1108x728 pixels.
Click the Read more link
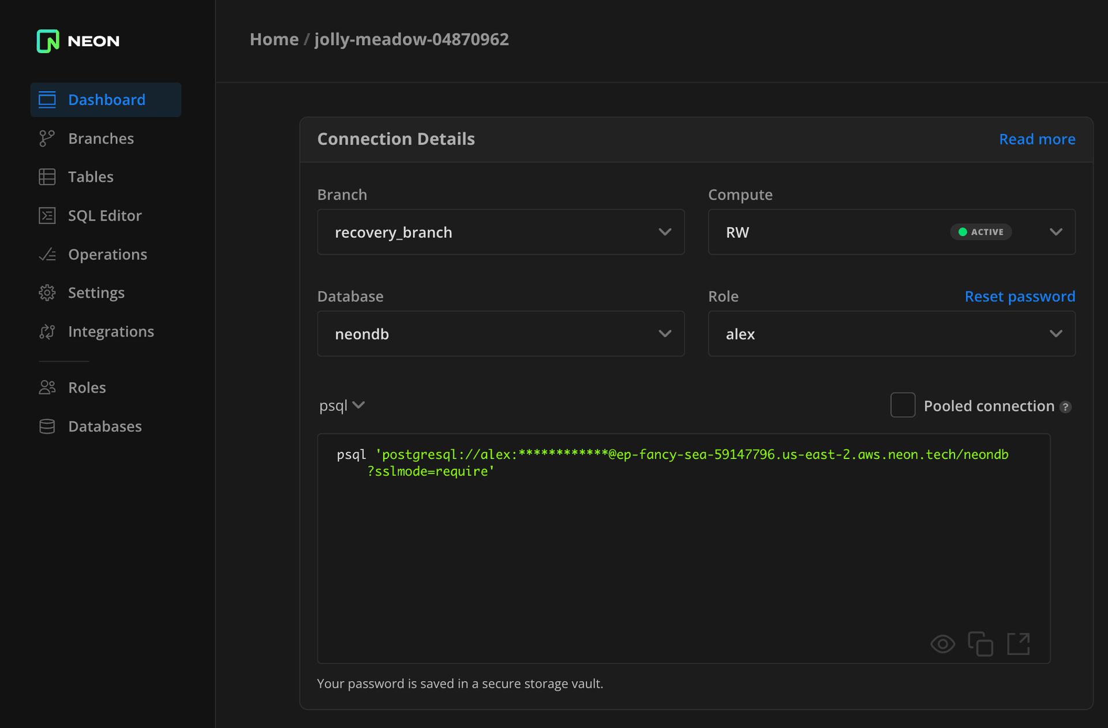[1038, 139]
